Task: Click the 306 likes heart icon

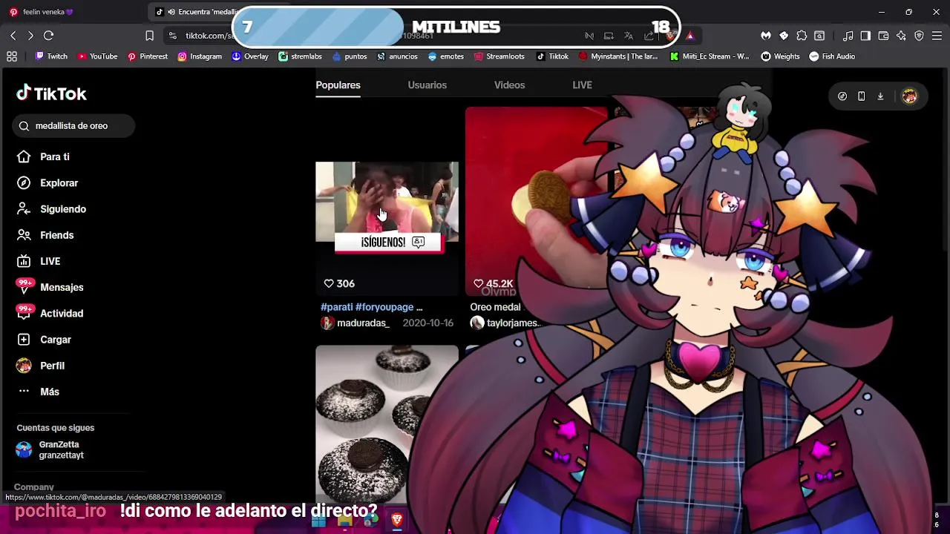Action: point(329,283)
